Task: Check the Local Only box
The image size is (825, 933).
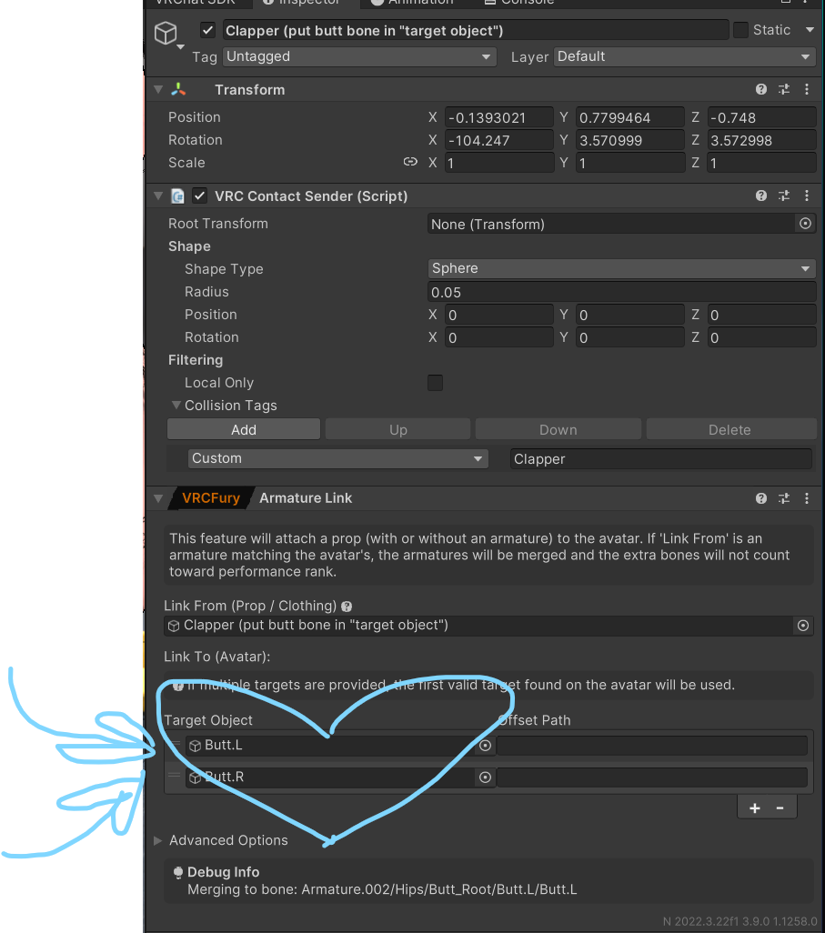Action: (435, 383)
